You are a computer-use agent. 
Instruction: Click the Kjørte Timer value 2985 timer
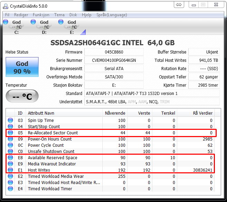coord(204,85)
